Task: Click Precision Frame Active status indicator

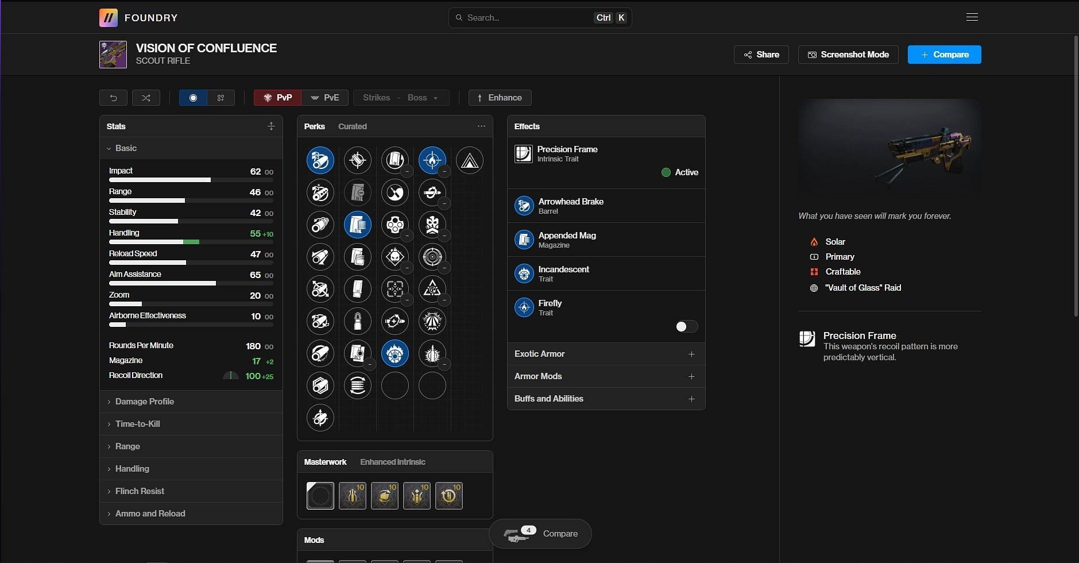Action: pyautogui.click(x=680, y=172)
